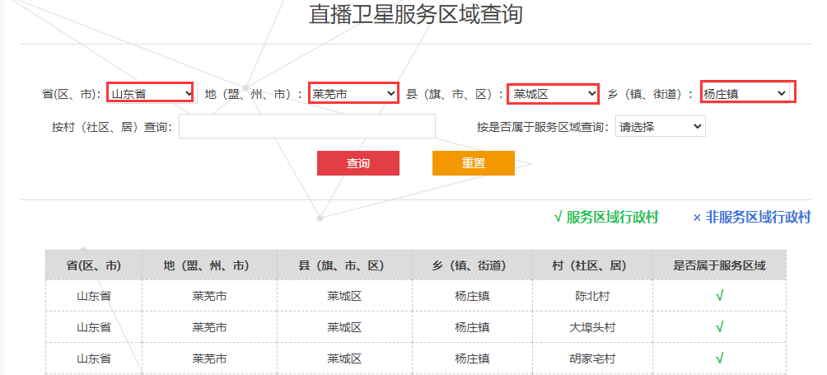Click the 县(旗、市、区) table column header
Image resolution: width=827 pixels, height=375 pixels.
[344, 265]
